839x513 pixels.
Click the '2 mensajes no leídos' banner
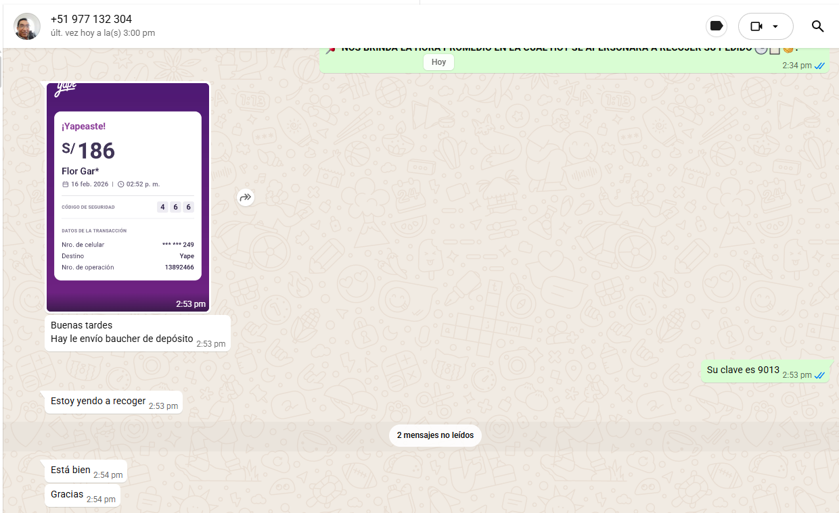click(435, 435)
